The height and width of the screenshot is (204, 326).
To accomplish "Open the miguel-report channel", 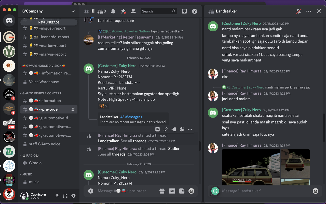I will click(x=49, y=28).
